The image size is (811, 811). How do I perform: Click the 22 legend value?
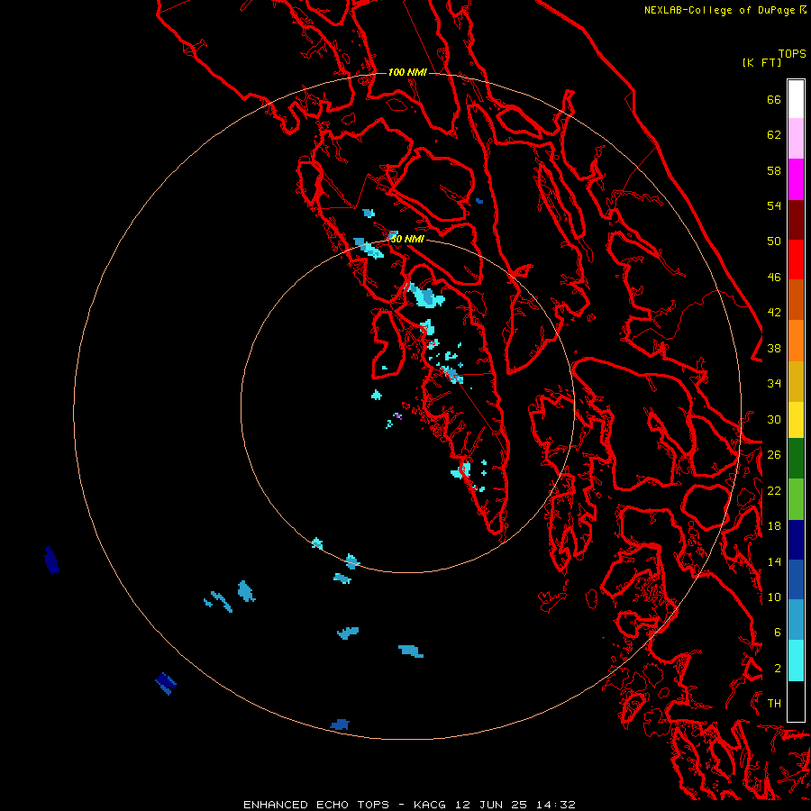click(x=774, y=490)
